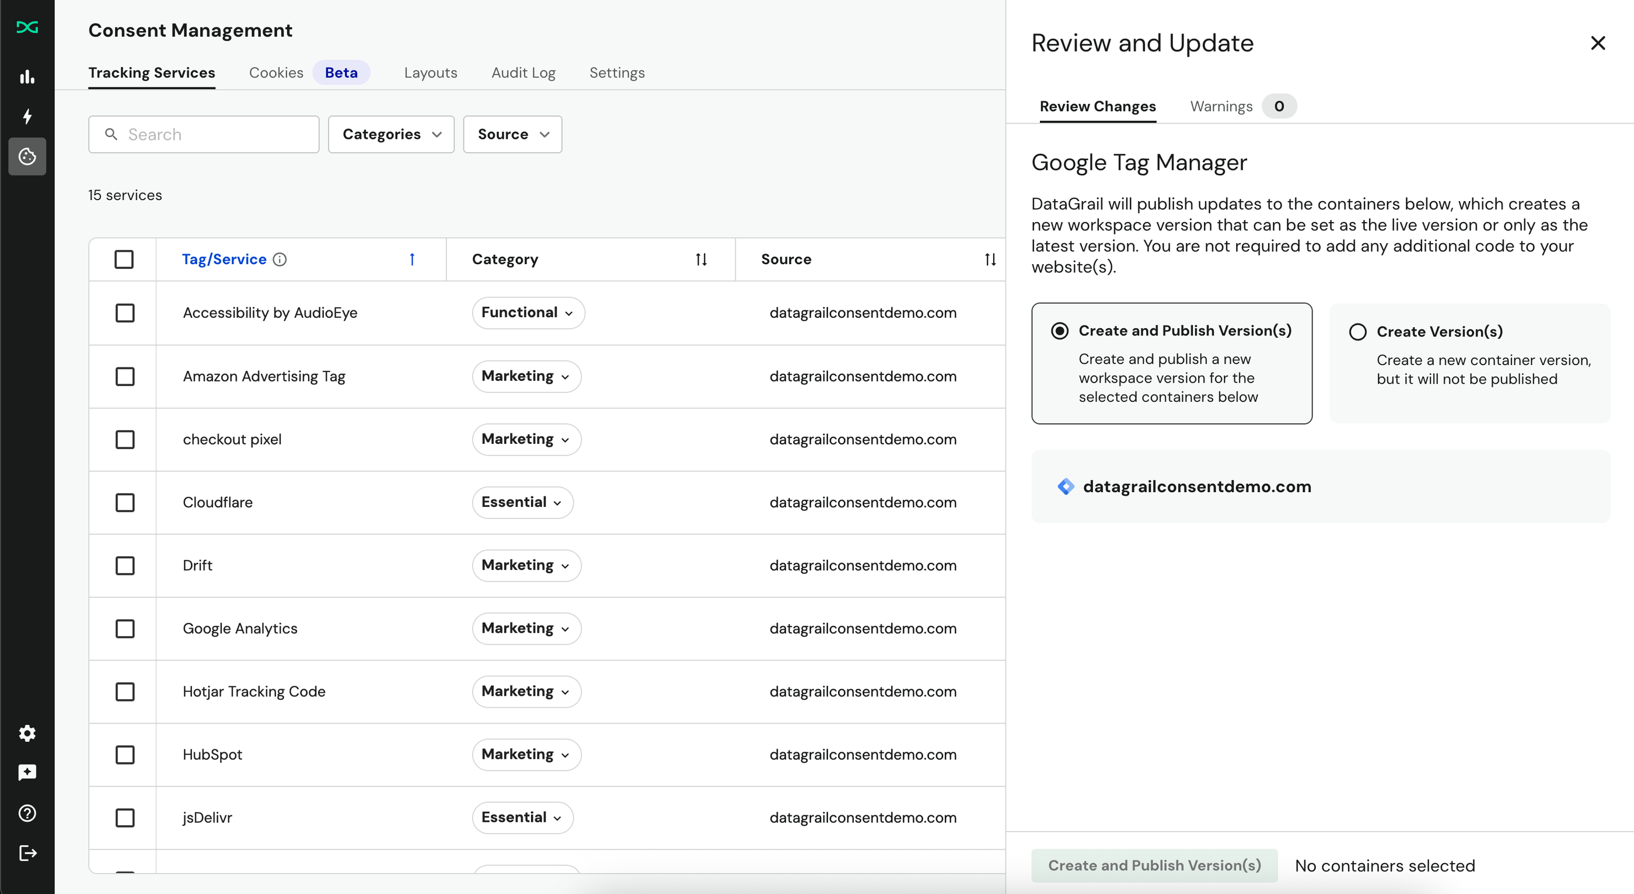Click the logout icon in sidebar
The height and width of the screenshot is (894, 1634).
click(27, 853)
